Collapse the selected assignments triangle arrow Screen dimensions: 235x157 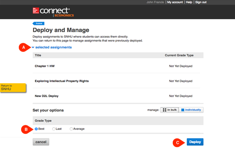coord(33,47)
